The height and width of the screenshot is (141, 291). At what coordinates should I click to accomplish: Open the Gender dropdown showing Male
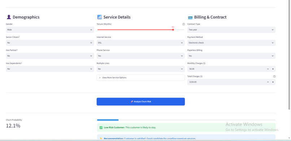(x=50, y=30)
